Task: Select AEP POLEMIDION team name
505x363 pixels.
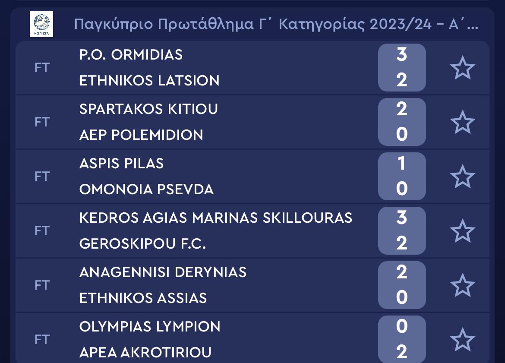Action: point(141,135)
